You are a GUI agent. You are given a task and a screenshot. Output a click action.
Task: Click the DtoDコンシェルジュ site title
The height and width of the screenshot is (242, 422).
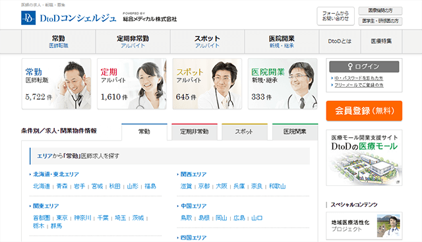point(78,18)
